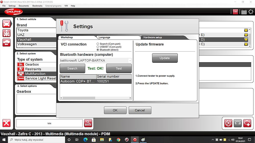Click the Test connection button
The height and width of the screenshot is (143, 255).
coord(119,68)
